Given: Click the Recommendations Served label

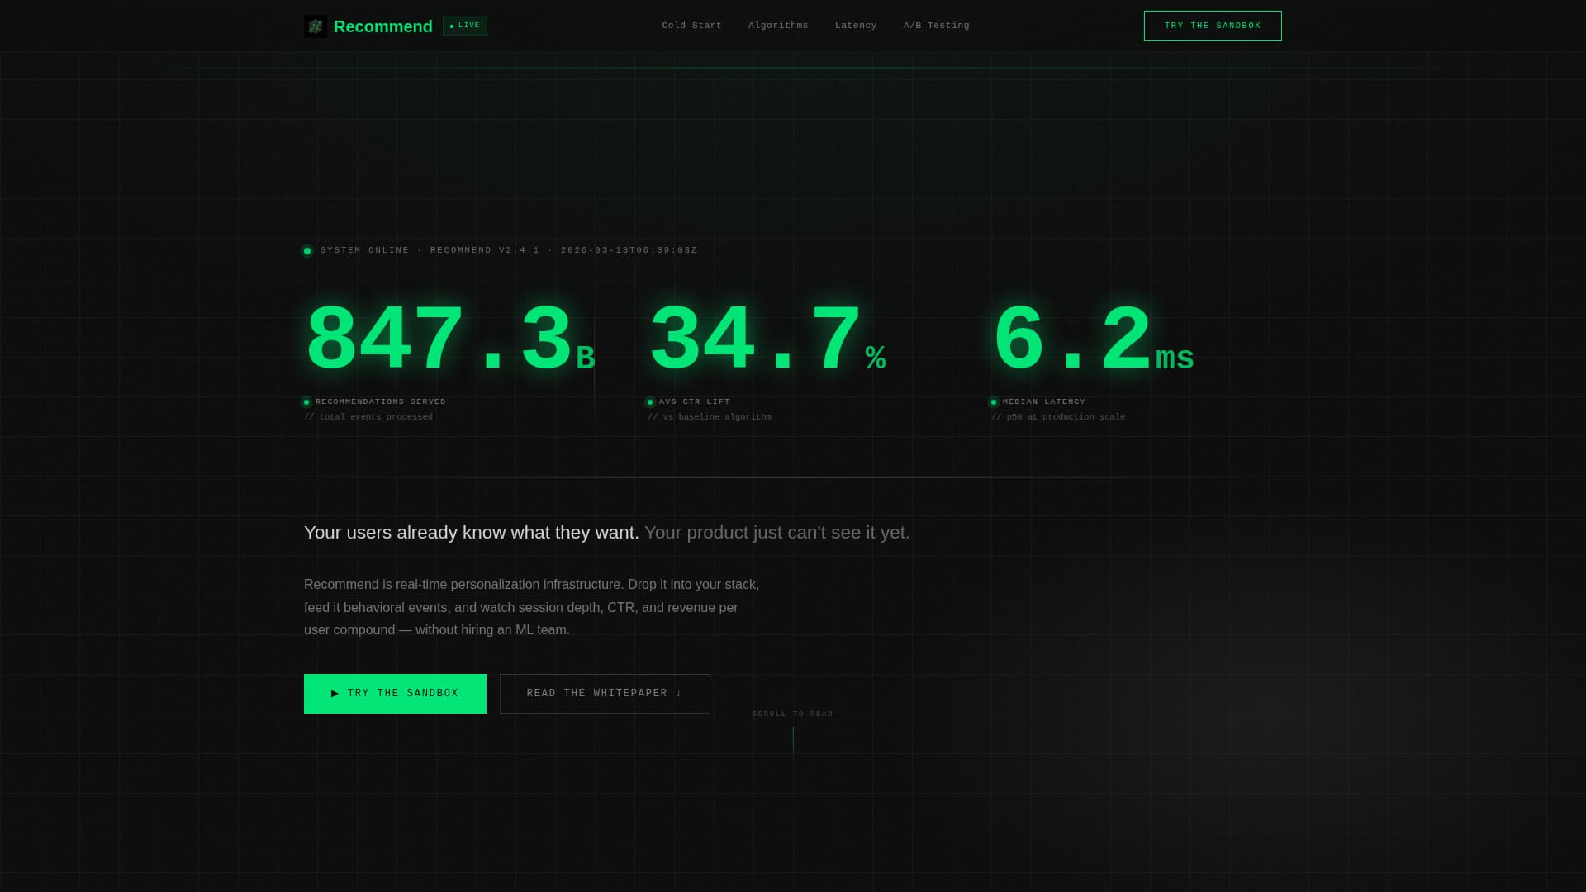Looking at the screenshot, I should [381, 401].
